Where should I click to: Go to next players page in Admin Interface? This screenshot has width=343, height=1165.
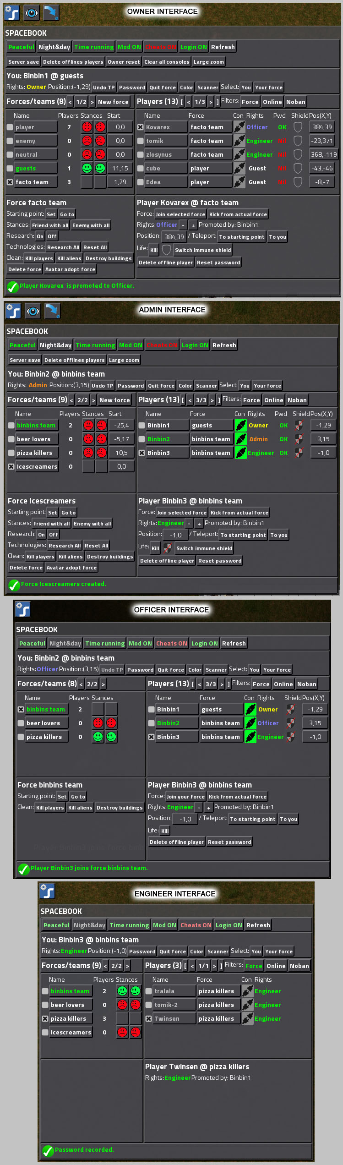tap(212, 400)
